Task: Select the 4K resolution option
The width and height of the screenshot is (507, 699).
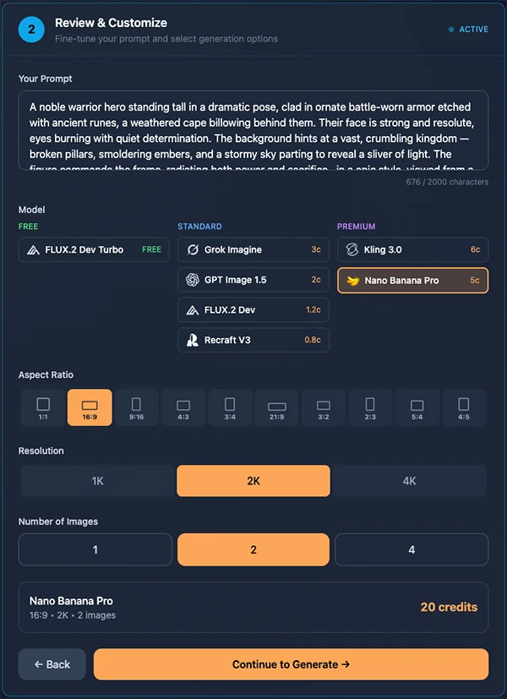Action: pos(411,480)
